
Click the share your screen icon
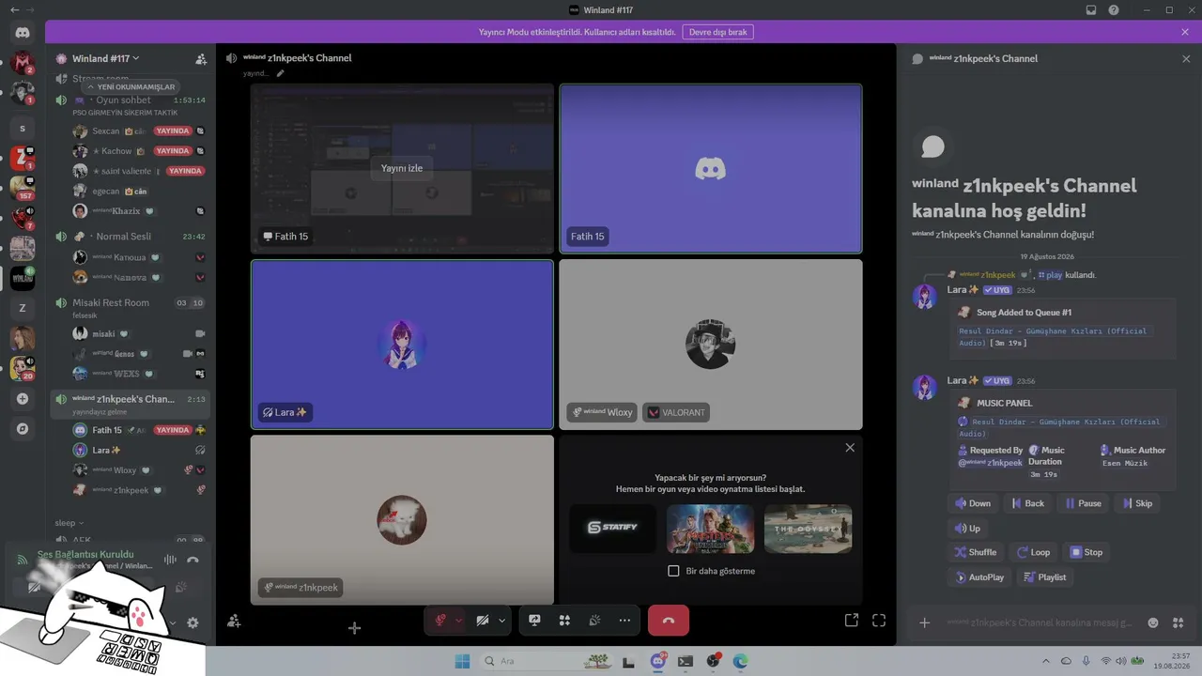[x=534, y=621]
